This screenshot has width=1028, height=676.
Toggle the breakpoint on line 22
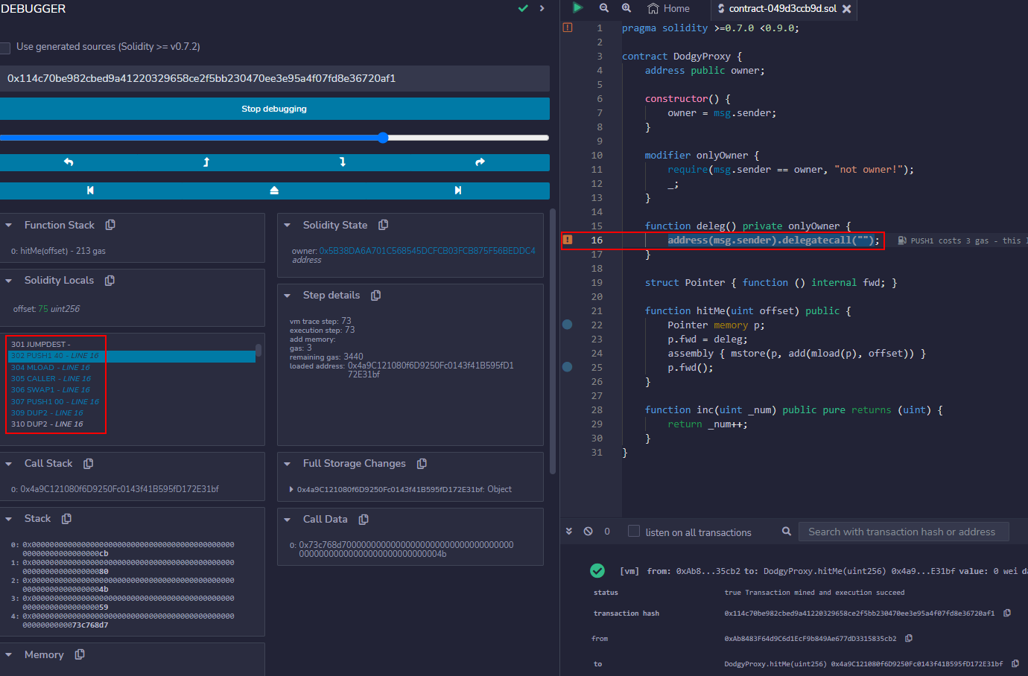pyautogui.click(x=568, y=325)
